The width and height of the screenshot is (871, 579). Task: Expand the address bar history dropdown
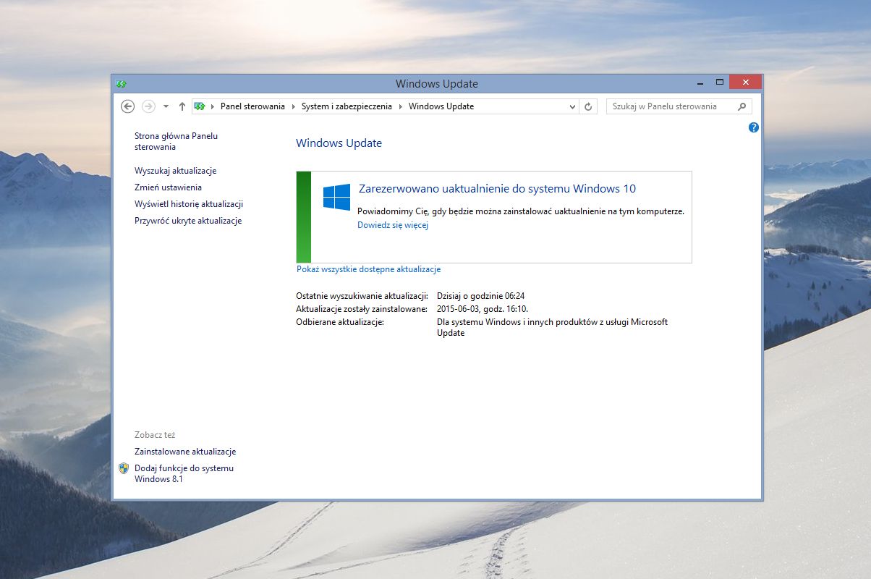click(x=572, y=106)
